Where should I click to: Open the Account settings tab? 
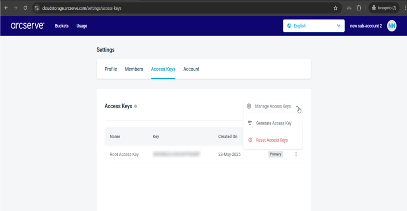(191, 69)
